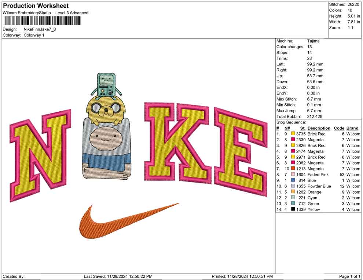Click the design name 'NikeFinnJake7_8'

click(40, 29)
